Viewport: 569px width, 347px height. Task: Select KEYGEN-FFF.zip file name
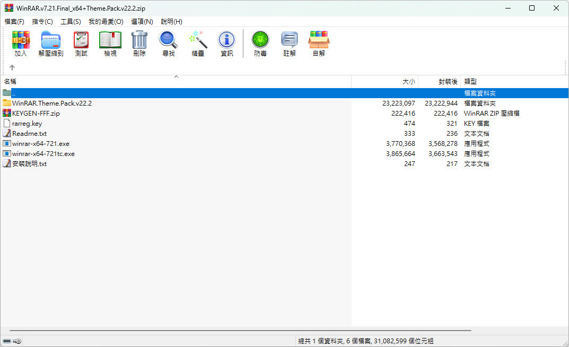coord(36,114)
